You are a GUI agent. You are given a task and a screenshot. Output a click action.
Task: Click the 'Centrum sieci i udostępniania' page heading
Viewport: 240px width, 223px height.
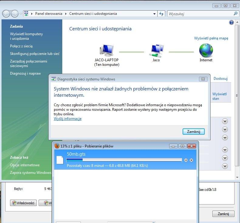tap(100, 29)
